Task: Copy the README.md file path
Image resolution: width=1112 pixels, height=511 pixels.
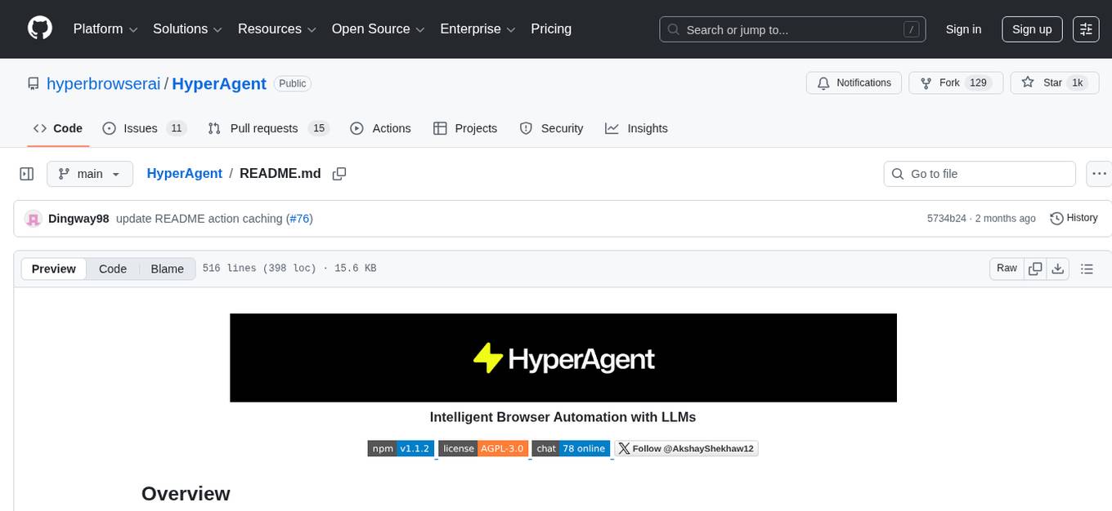Action: (339, 174)
